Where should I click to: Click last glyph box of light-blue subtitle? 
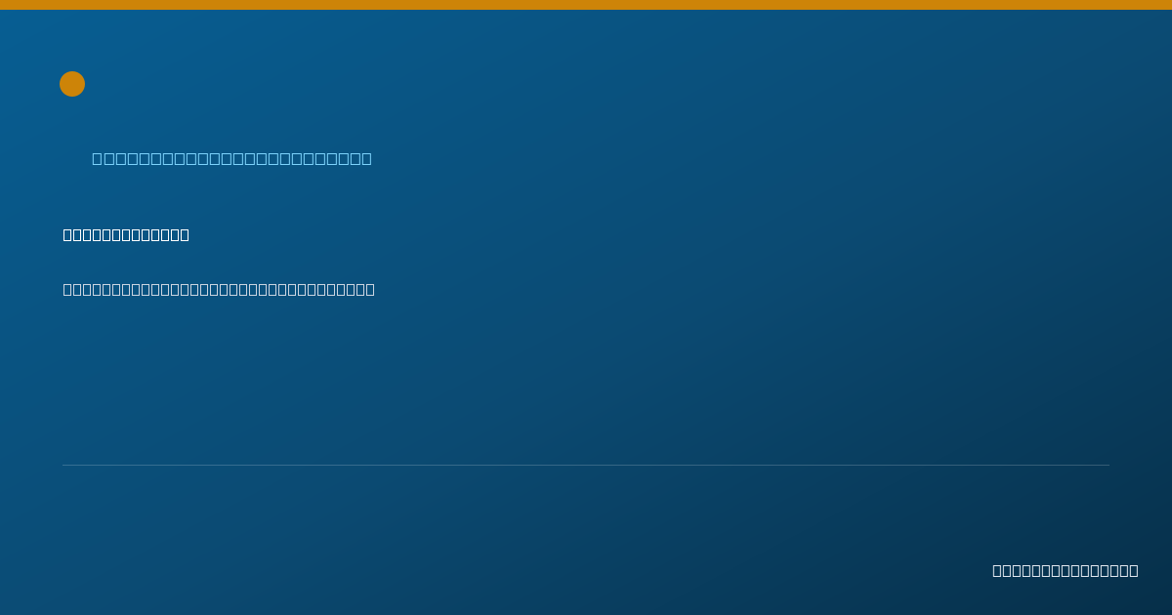coord(366,158)
